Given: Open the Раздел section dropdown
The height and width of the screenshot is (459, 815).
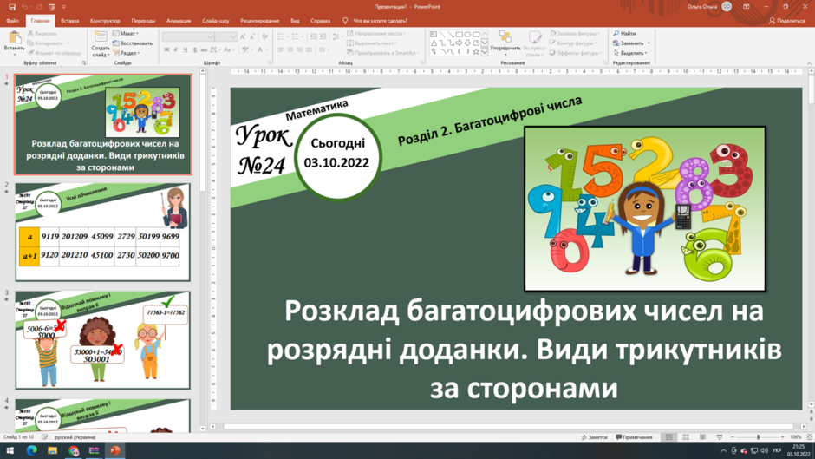Looking at the screenshot, I should [x=127, y=53].
